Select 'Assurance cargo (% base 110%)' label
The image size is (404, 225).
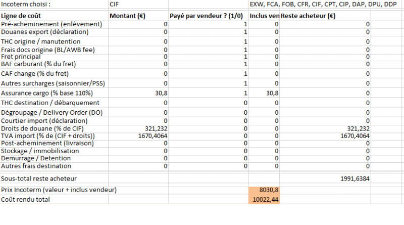coord(54,93)
